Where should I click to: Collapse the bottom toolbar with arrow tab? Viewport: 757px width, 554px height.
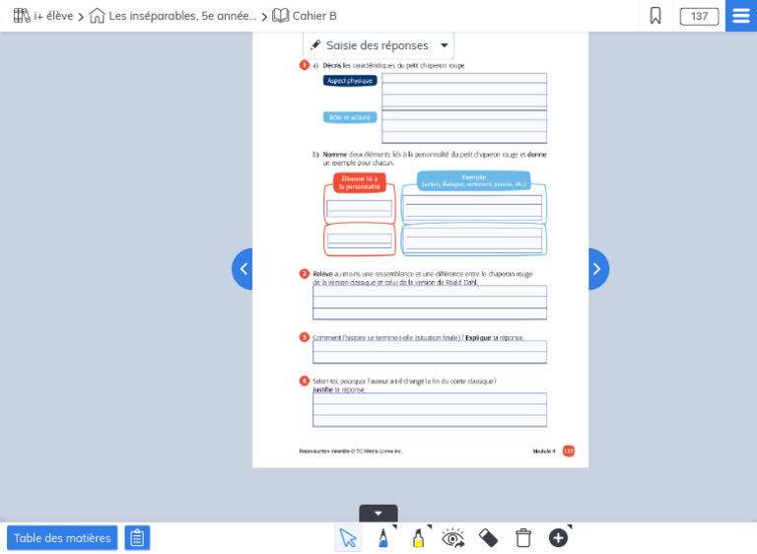(x=378, y=513)
